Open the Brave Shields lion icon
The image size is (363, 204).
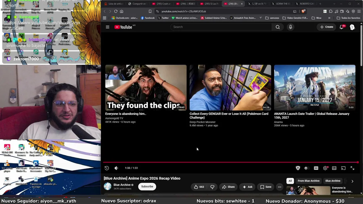(303, 11)
